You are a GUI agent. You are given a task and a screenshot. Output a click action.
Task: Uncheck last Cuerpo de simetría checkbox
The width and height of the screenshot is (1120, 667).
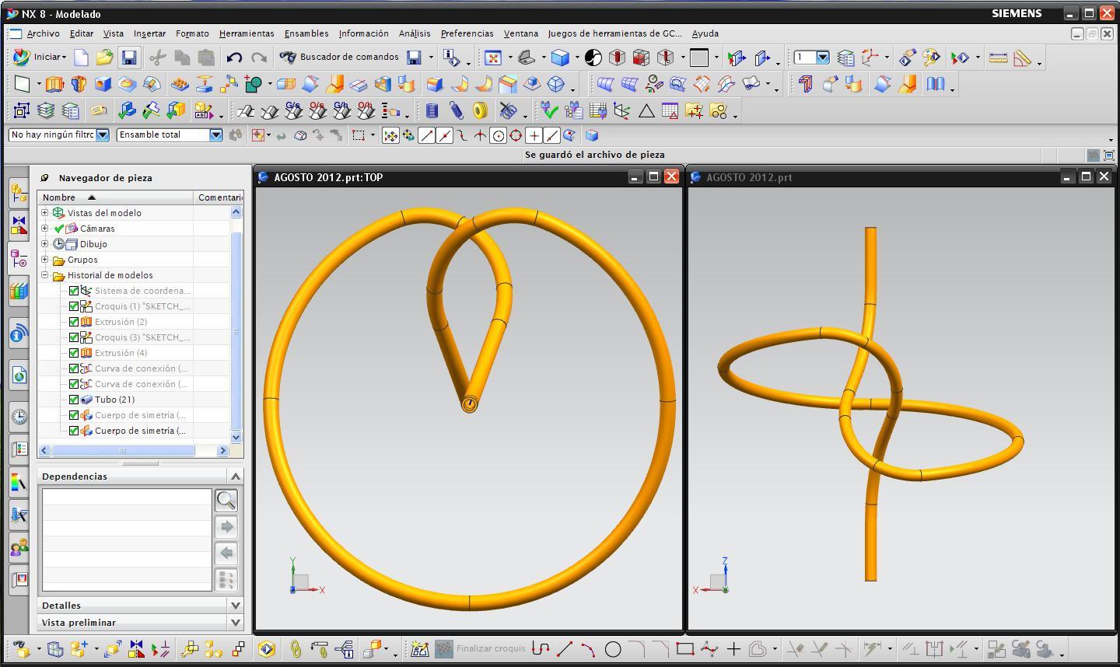(x=74, y=431)
